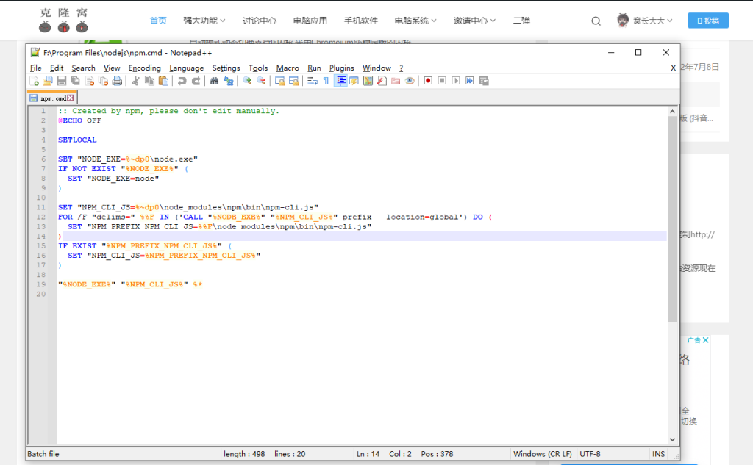Open Folder as Workspace panel
The height and width of the screenshot is (465, 753).
(x=396, y=81)
